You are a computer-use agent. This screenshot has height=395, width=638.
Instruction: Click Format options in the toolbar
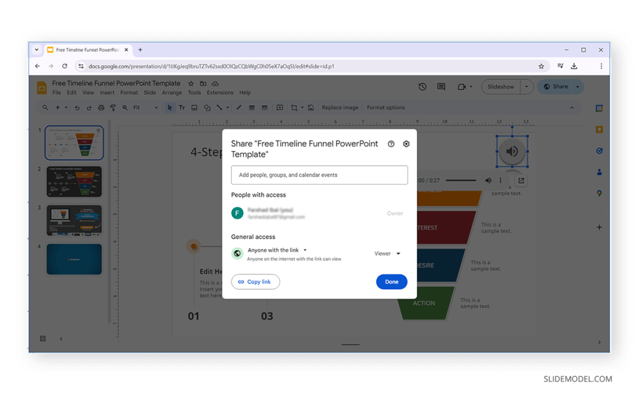click(x=386, y=107)
